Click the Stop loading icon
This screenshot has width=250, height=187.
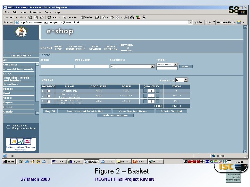click(30, 17)
